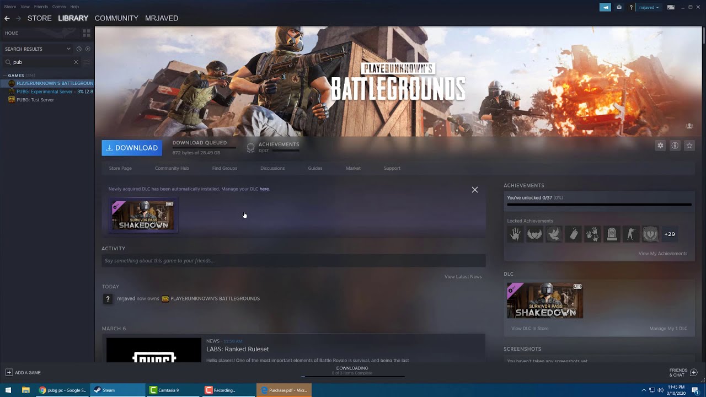Viewport: 706px width, 397px height.
Task: Click the first locked achievement hand icon
Action: [x=515, y=234]
